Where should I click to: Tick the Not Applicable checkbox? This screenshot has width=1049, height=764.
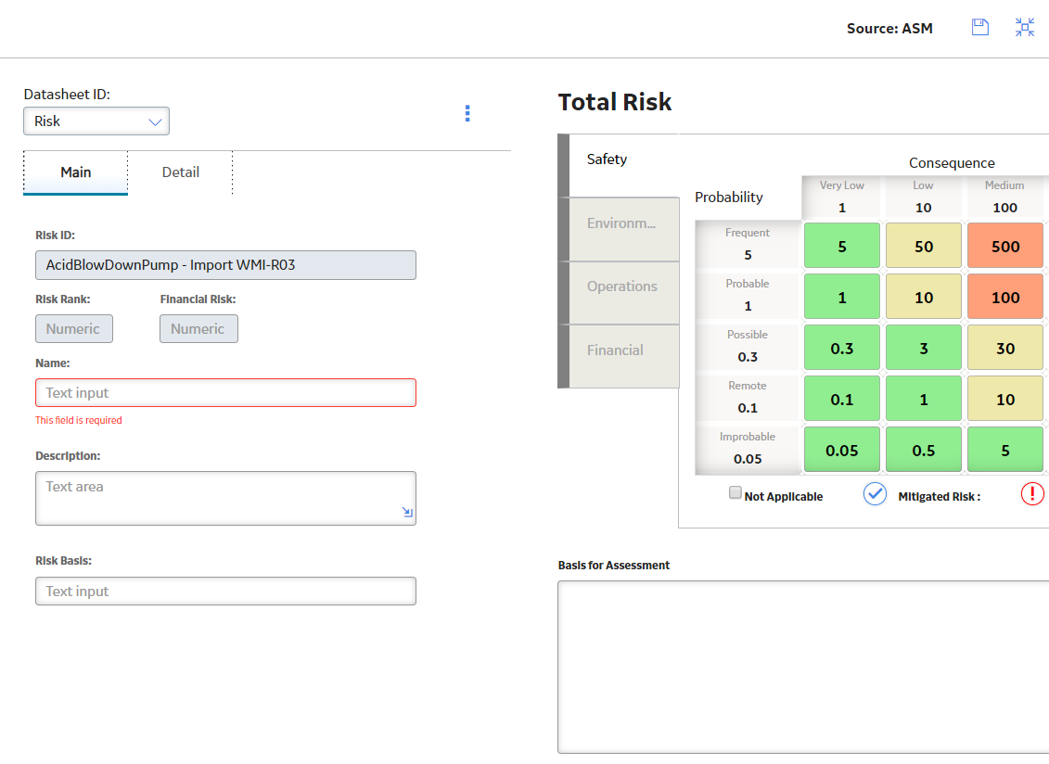pyautogui.click(x=736, y=493)
